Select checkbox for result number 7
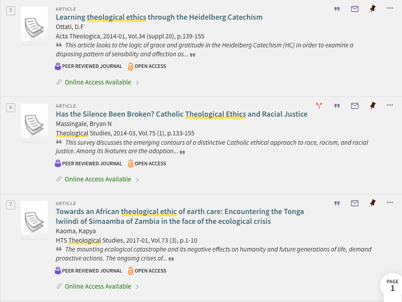The height and width of the screenshot is (302, 402). (10, 205)
